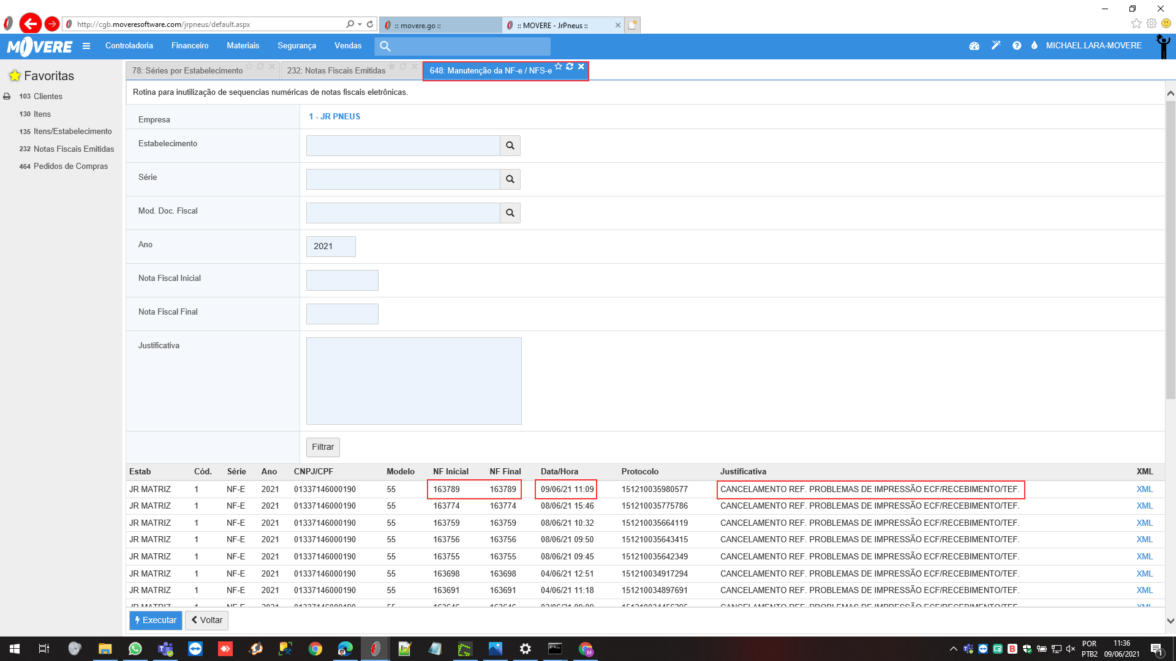The height and width of the screenshot is (661, 1176).
Task: Click the water drop theme icon
Action: (x=1035, y=45)
